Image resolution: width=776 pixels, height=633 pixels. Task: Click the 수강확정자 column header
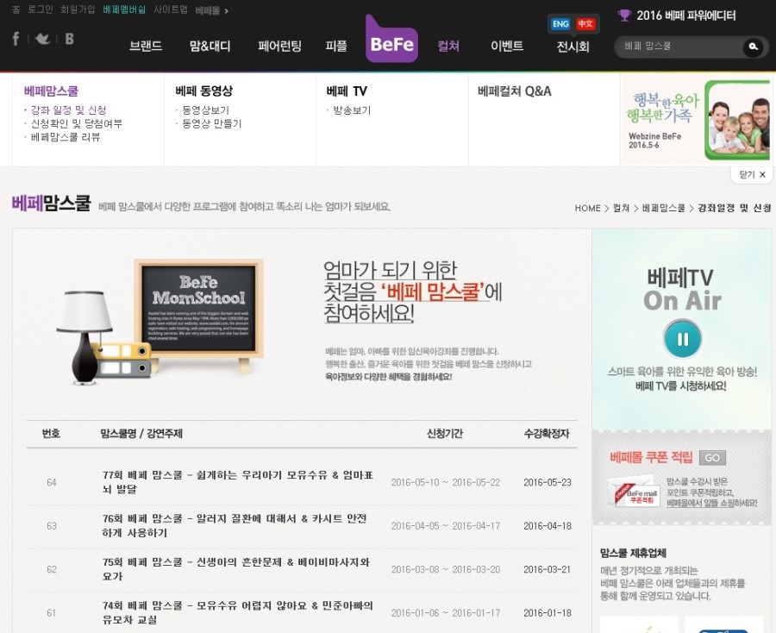coord(547,434)
